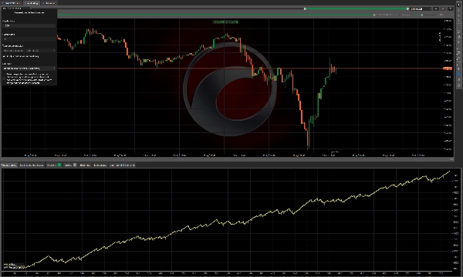Open the upper dropdown in the settings panel
Image resolution: width=463 pixels, height=277 pixels.
(x=29, y=51)
